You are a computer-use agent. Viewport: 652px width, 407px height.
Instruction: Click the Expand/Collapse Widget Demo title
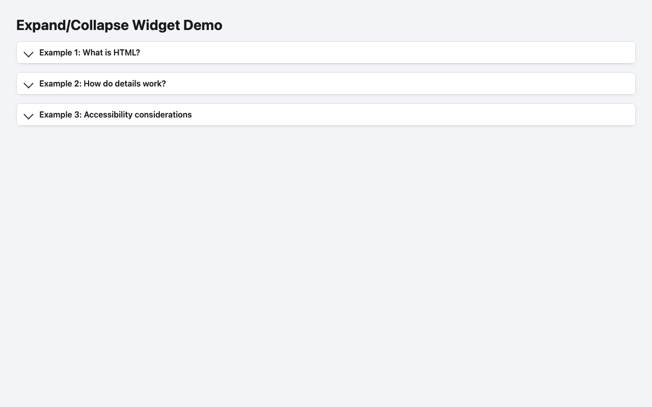pos(119,25)
